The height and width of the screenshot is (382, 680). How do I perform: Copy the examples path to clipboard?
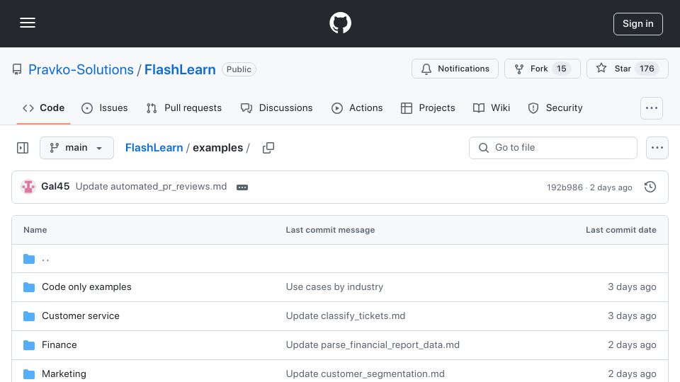[x=268, y=148]
